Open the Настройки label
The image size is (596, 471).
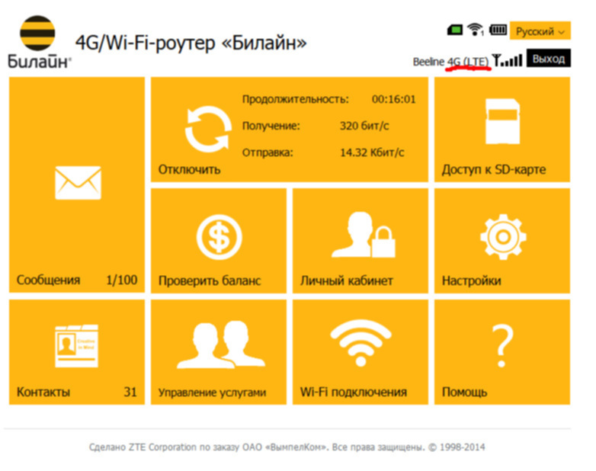tap(471, 280)
